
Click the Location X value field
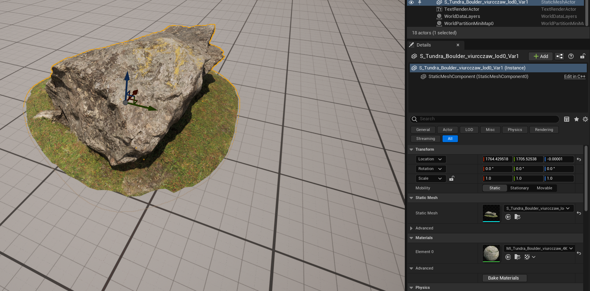[498, 159]
